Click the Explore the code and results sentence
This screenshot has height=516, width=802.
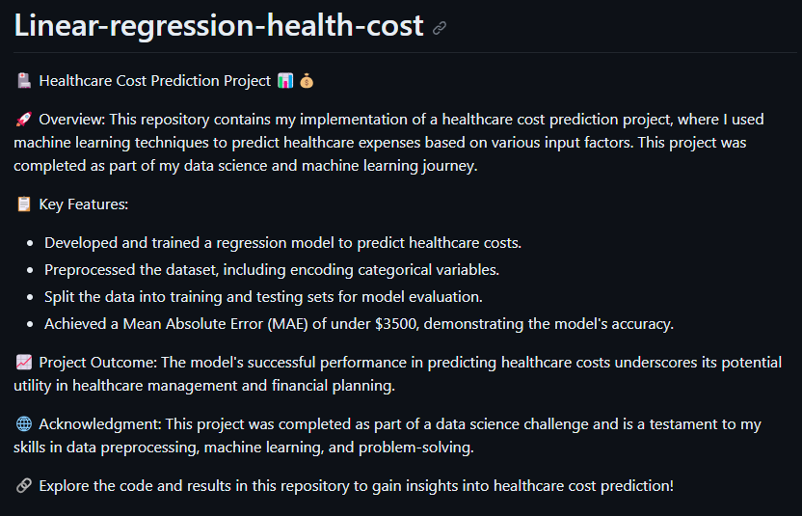[x=356, y=486]
